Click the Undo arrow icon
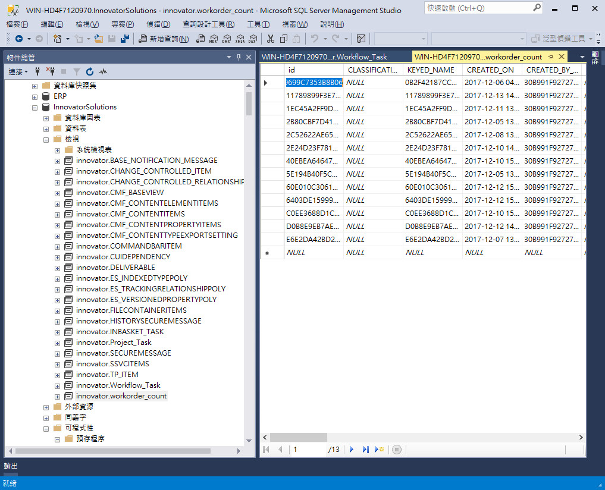 pos(315,39)
